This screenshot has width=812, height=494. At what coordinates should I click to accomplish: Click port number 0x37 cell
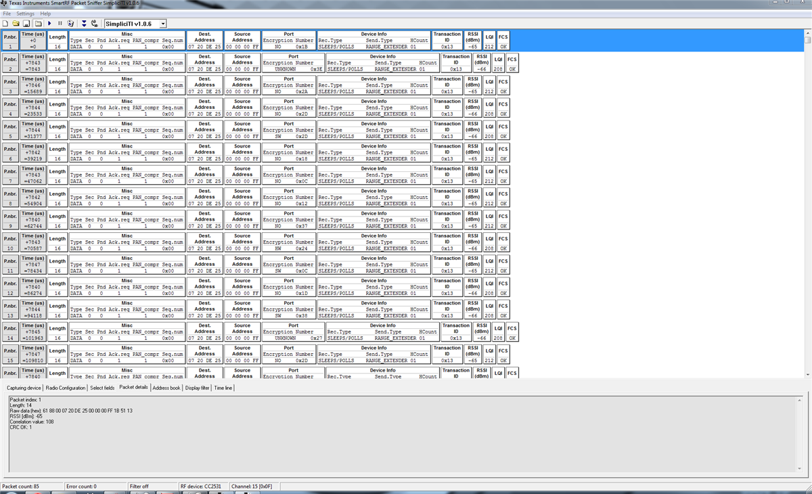(302, 226)
